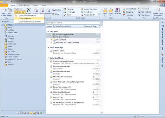Open Tasks view in navigation bar

[28, 113]
